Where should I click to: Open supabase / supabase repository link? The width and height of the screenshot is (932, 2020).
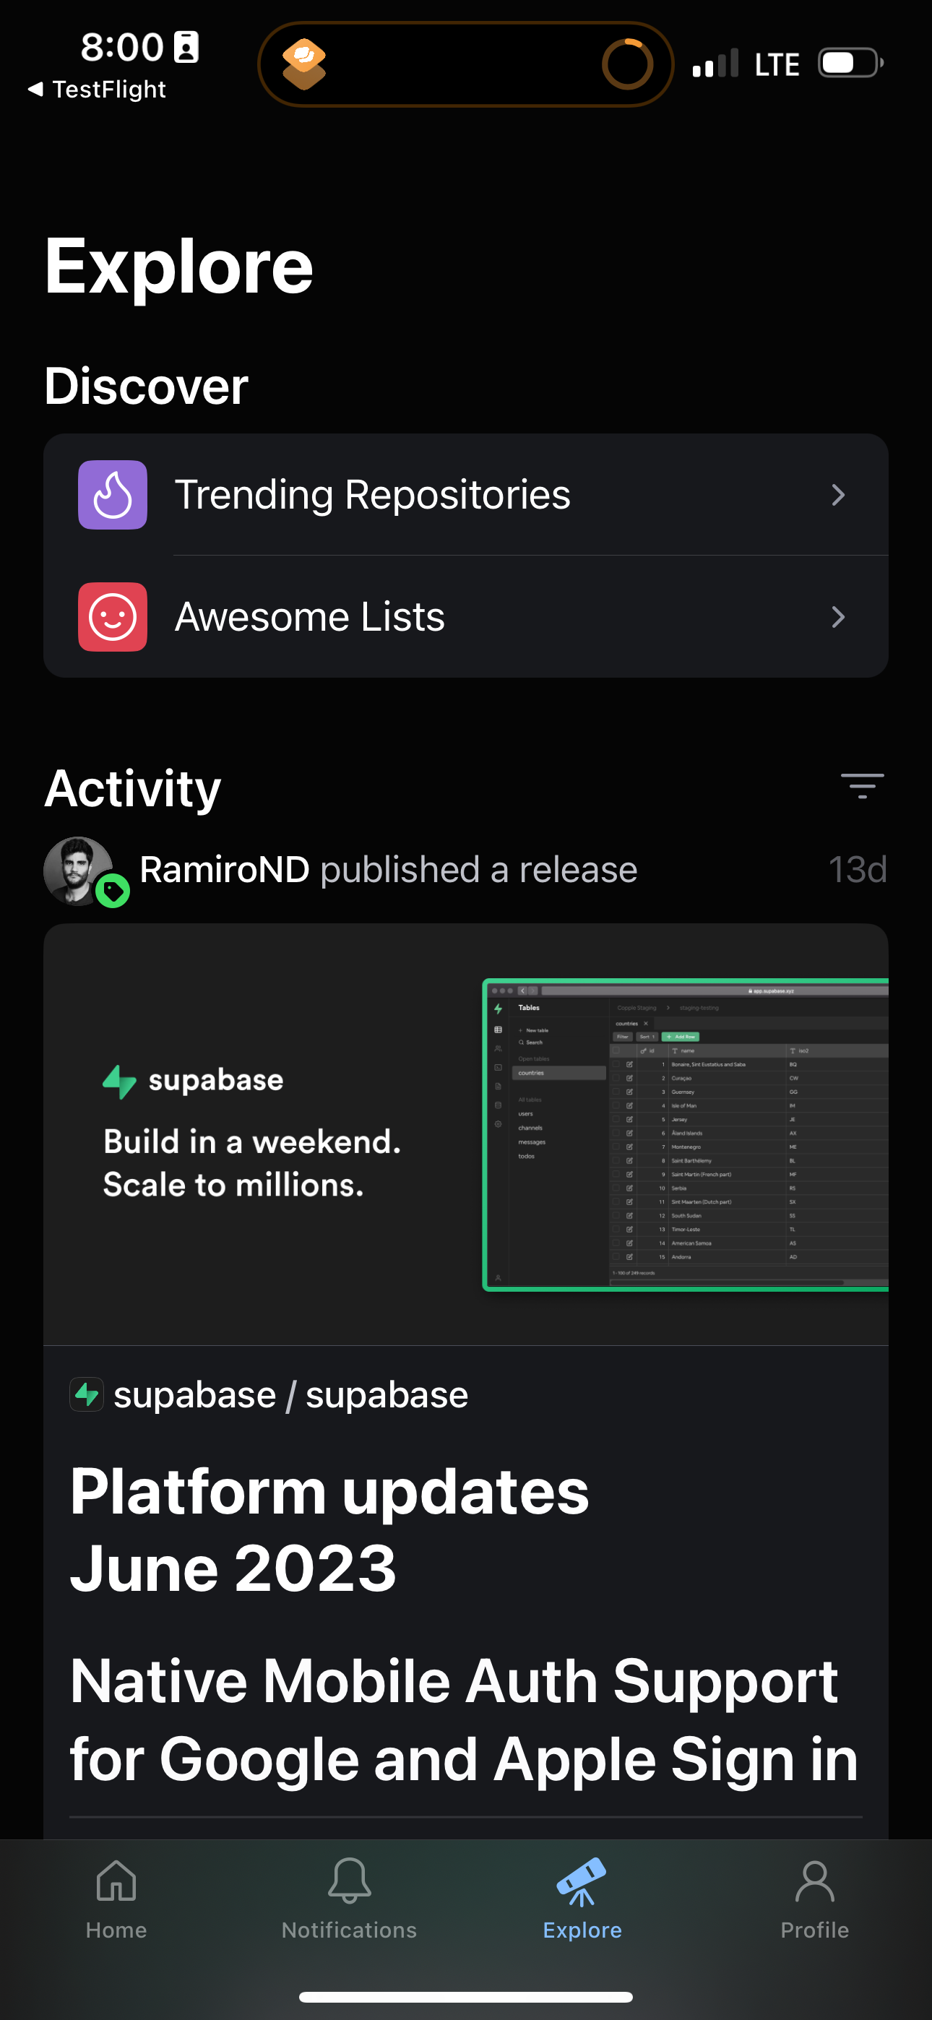tap(291, 1395)
